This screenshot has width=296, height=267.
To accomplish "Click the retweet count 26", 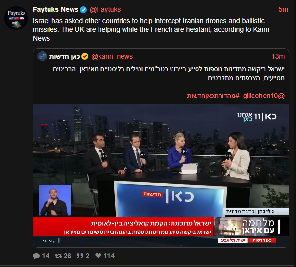I will tap(67, 256).
